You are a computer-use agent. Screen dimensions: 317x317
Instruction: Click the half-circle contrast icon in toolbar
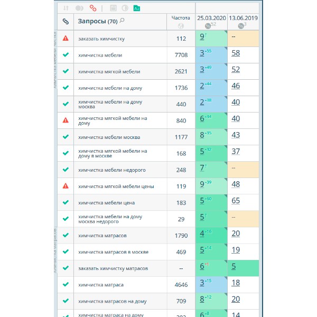125,8
